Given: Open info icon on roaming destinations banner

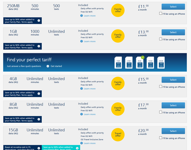Looking at the screenshot, I should click(x=39, y=148).
